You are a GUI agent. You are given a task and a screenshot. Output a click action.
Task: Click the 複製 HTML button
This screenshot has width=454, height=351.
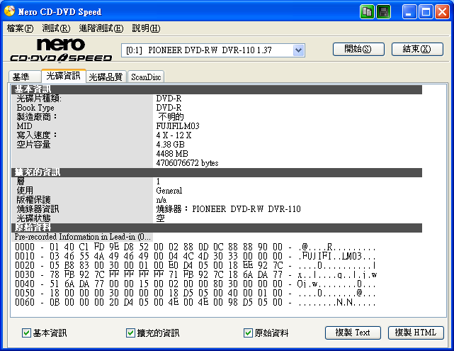[416, 333]
